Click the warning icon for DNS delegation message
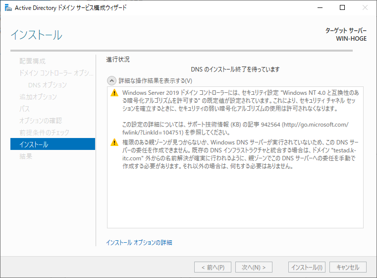The width and height of the screenshot is (377, 278). pos(114,142)
